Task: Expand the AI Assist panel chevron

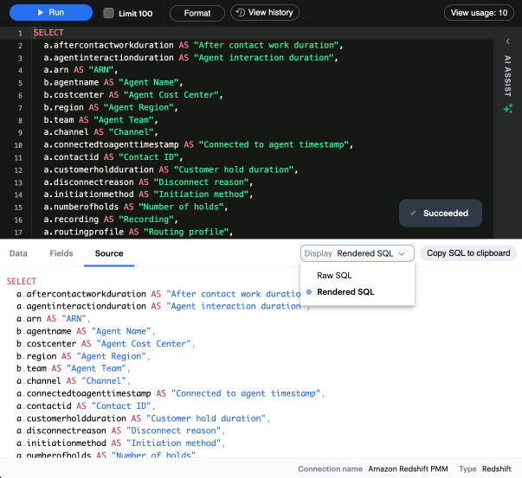Action: coord(508,41)
